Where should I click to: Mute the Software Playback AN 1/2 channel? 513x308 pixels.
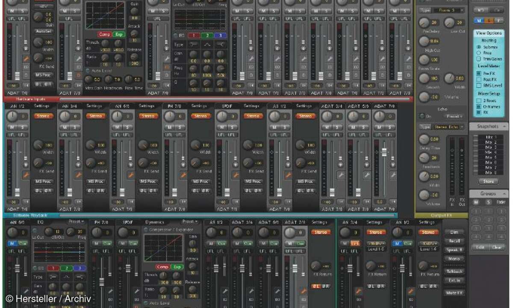12,127
